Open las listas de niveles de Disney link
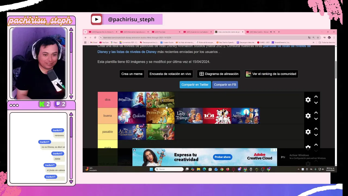 134,52
